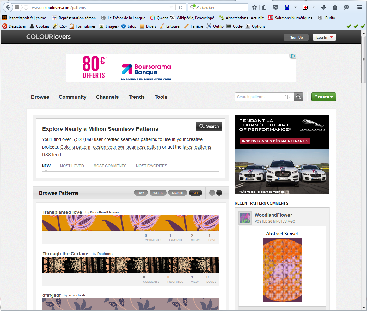The width and height of the screenshot is (367, 311).
Task: Open the Pocket icon in the toolbar
Action: (276, 7)
